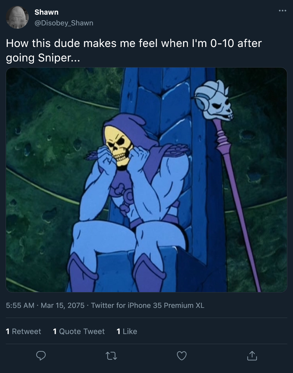Click the Twitter for iPhone 35 Premium XL source

(148, 305)
